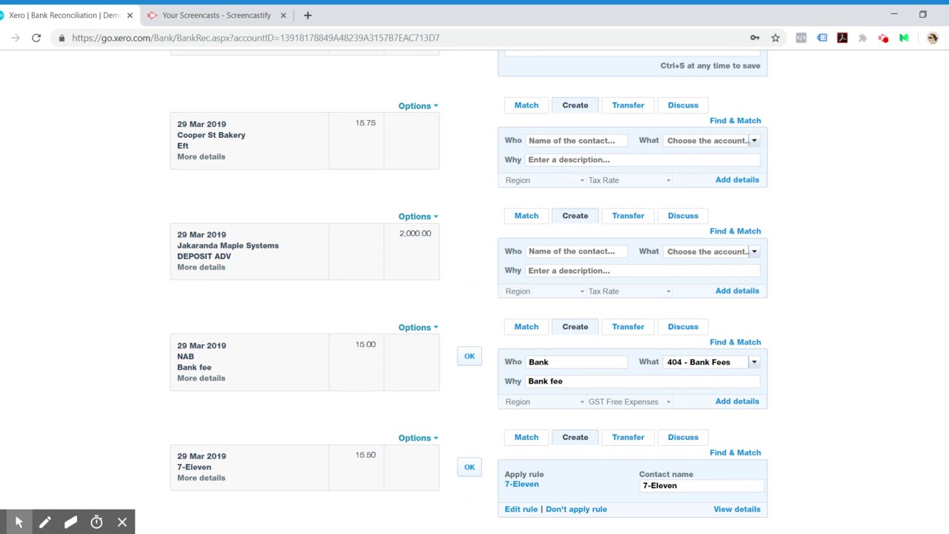This screenshot has width=949, height=534.
Task: Expand the 404 - Bank Fees dropdown
Action: pyautogui.click(x=754, y=362)
